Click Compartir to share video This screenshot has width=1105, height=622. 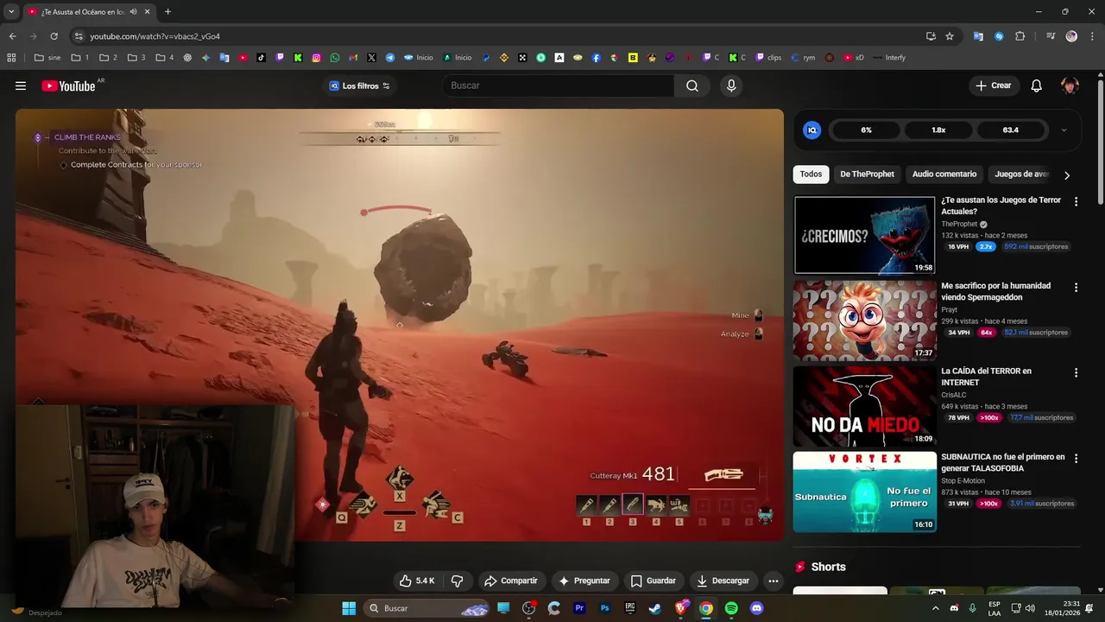click(x=511, y=581)
